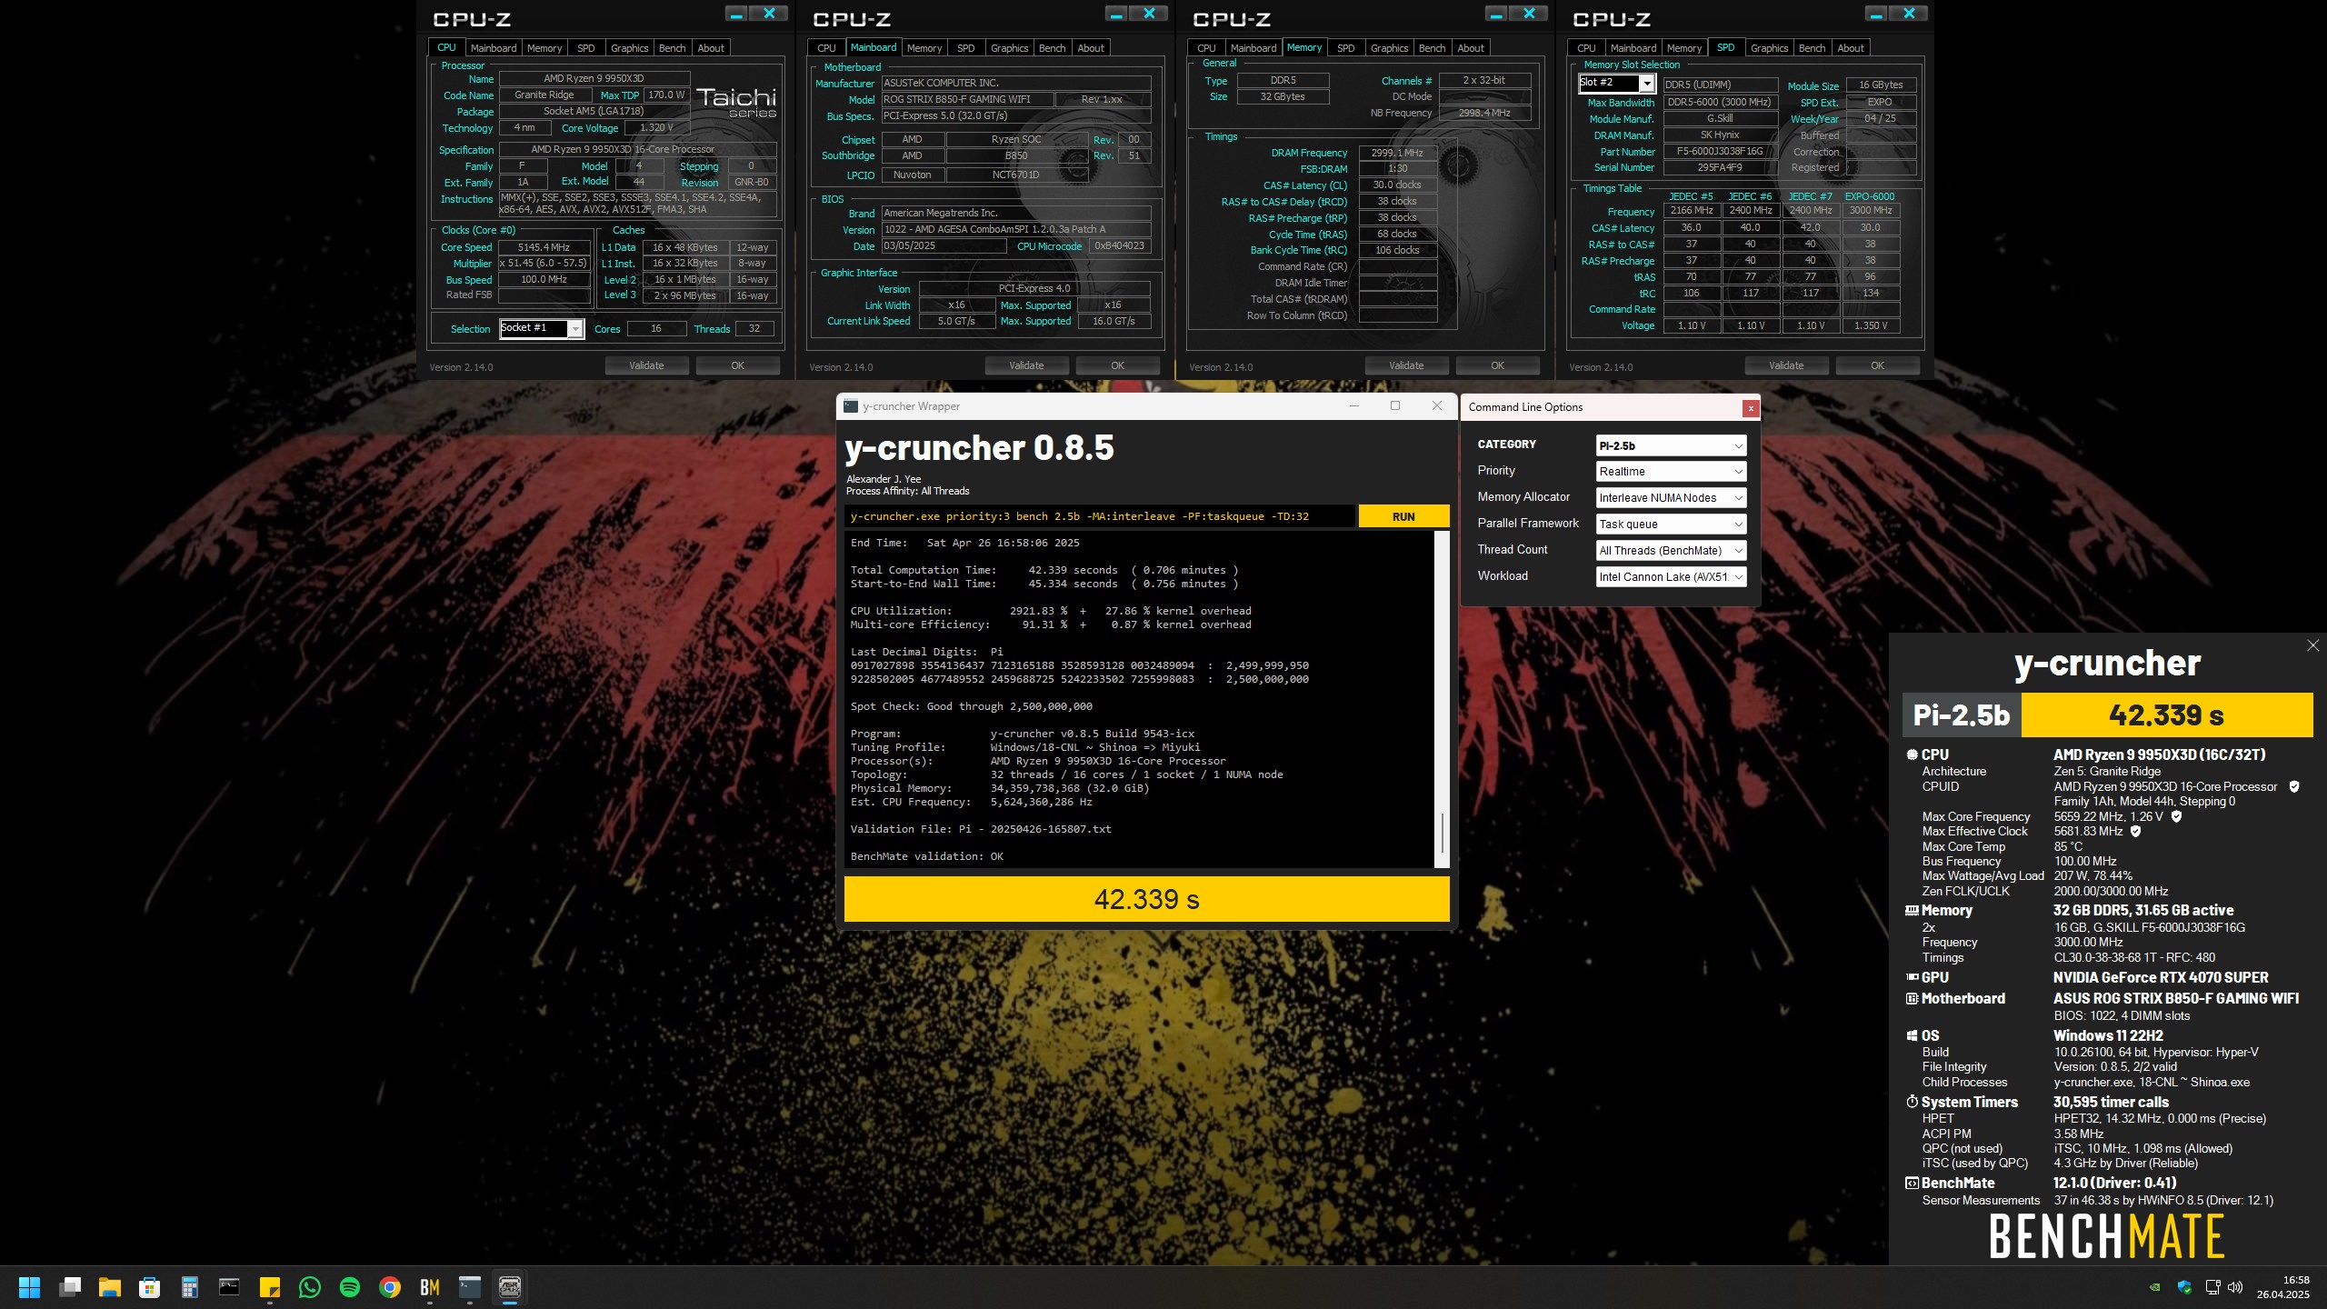Switch to CPU-Z taskbar icon
This screenshot has height=1309, width=2327.
510,1287
